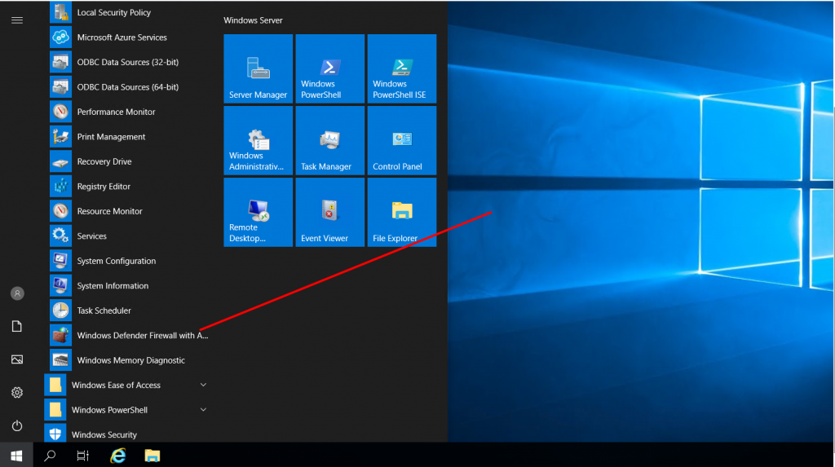
Task: Open Print Management icon
Action: (x=60, y=136)
